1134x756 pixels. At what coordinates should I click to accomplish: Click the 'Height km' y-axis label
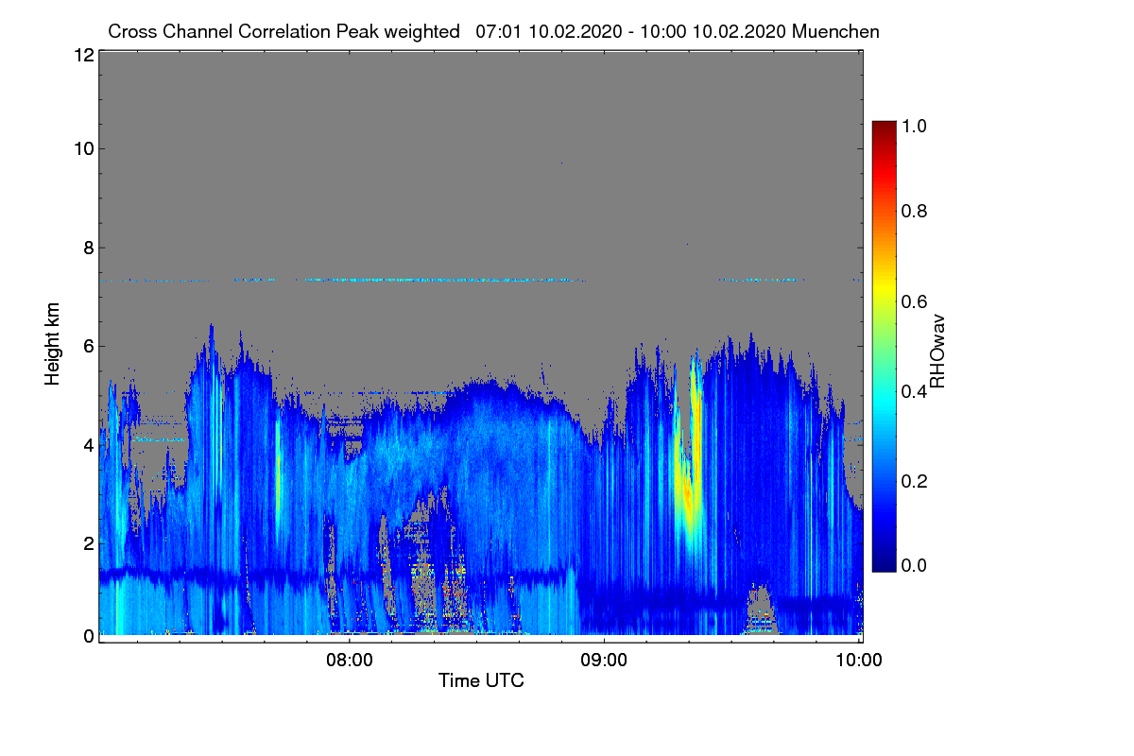pyautogui.click(x=53, y=344)
